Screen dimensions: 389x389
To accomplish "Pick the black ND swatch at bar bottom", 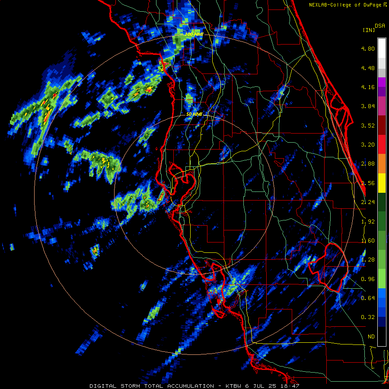I will pos(382,336).
